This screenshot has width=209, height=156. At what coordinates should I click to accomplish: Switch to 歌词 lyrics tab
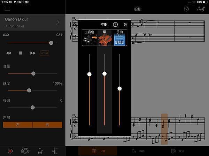click(178, 151)
